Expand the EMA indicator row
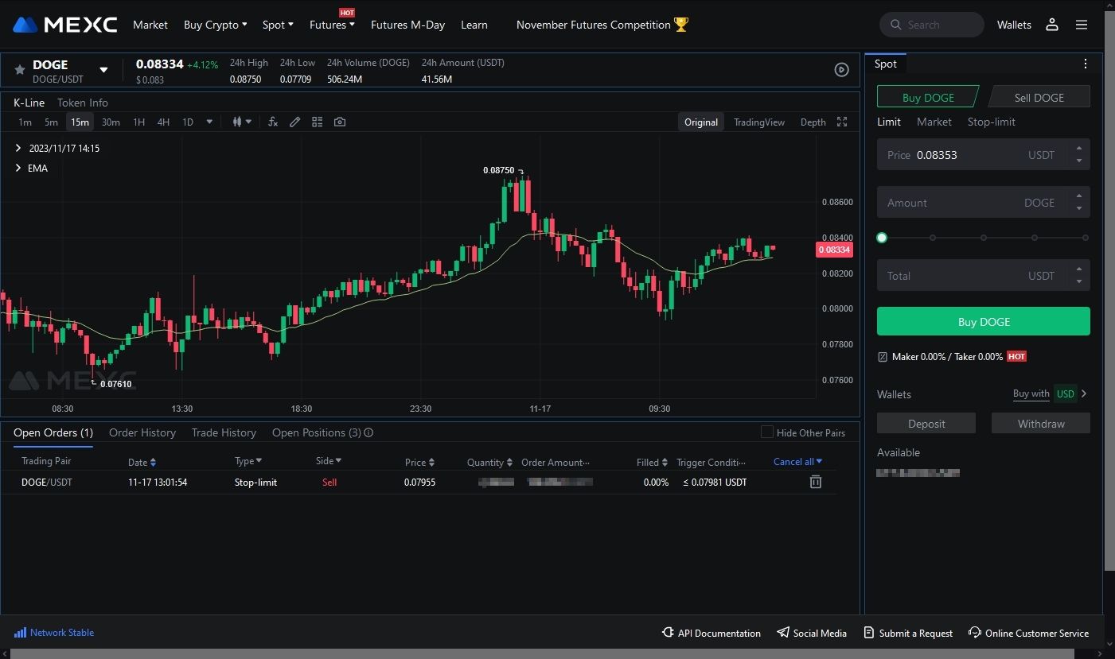This screenshot has height=659, width=1115. pyautogui.click(x=18, y=168)
